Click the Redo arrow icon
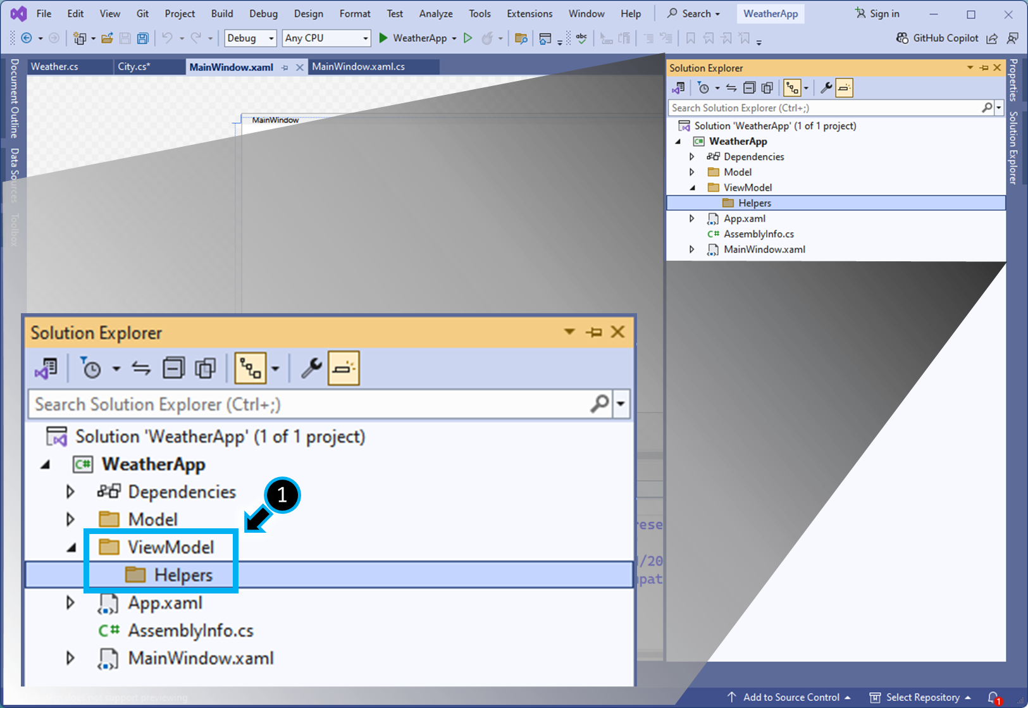Image resolution: width=1028 pixels, height=708 pixels. tap(196, 38)
